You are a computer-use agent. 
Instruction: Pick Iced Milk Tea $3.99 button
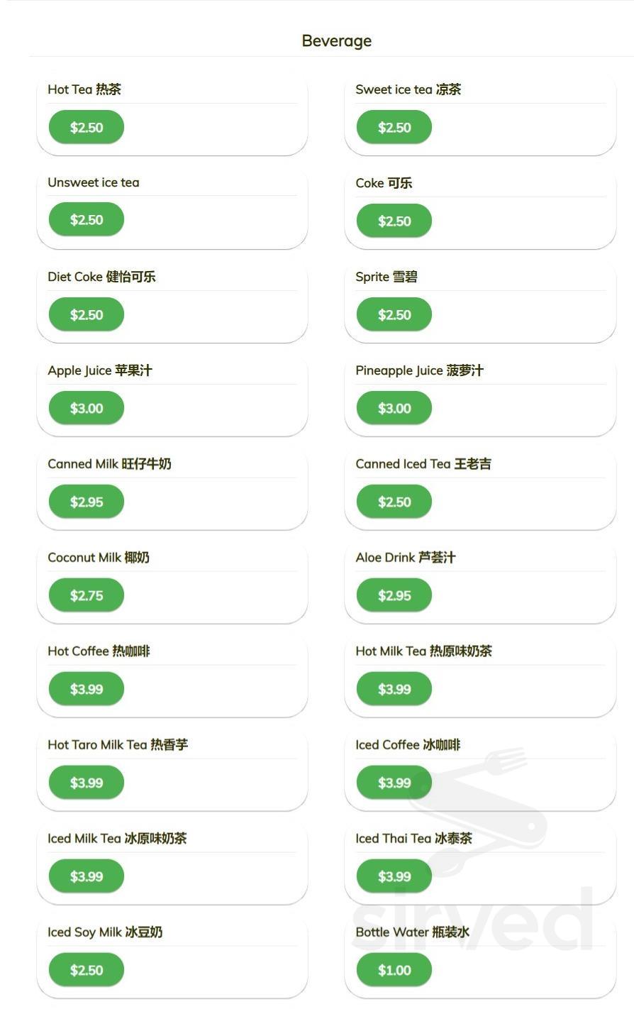(x=87, y=877)
